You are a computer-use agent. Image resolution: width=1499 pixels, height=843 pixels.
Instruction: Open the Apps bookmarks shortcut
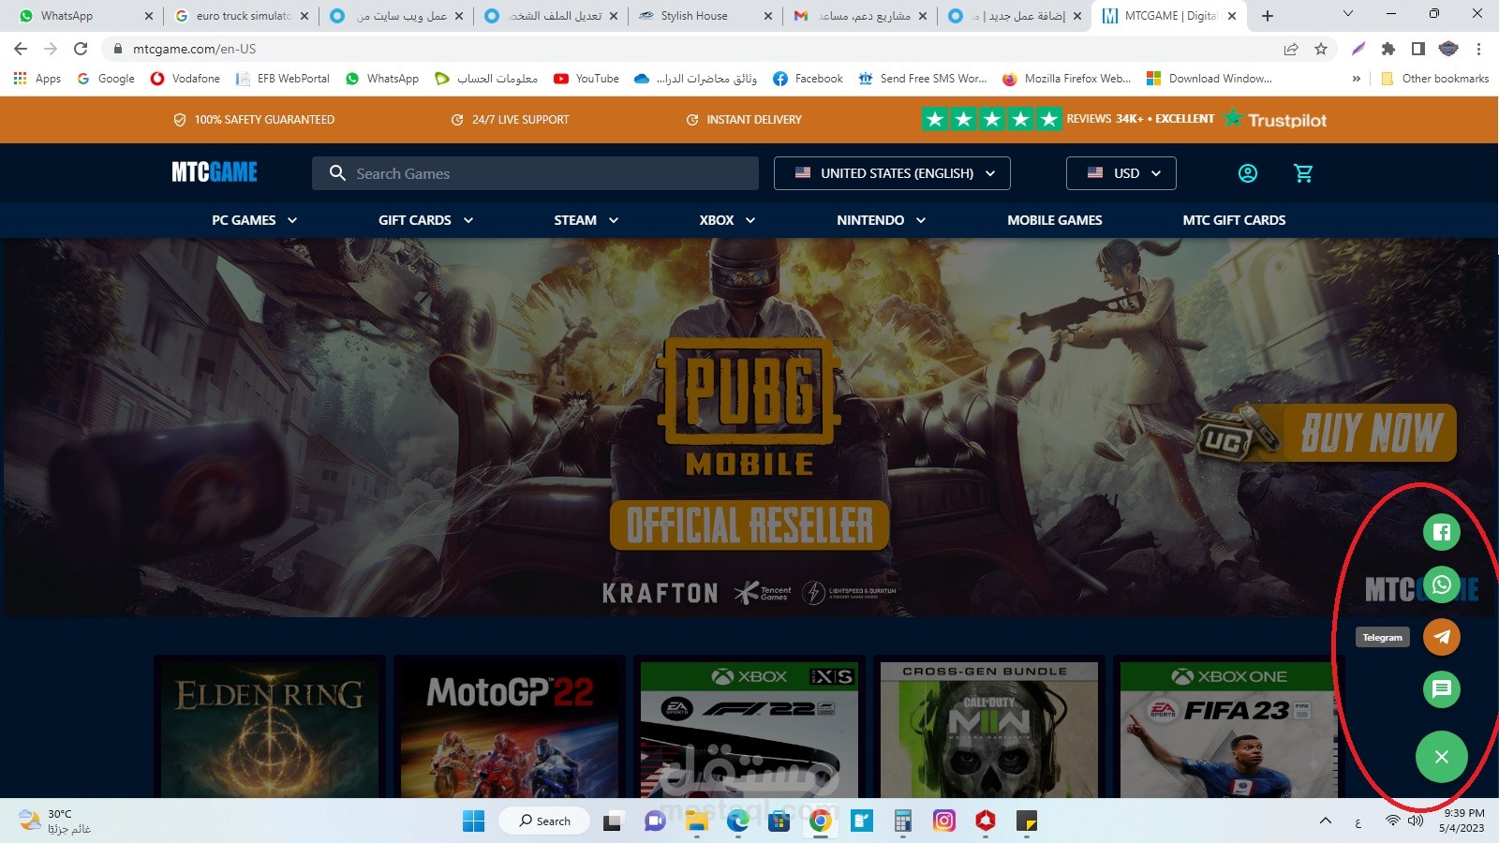click(x=37, y=79)
